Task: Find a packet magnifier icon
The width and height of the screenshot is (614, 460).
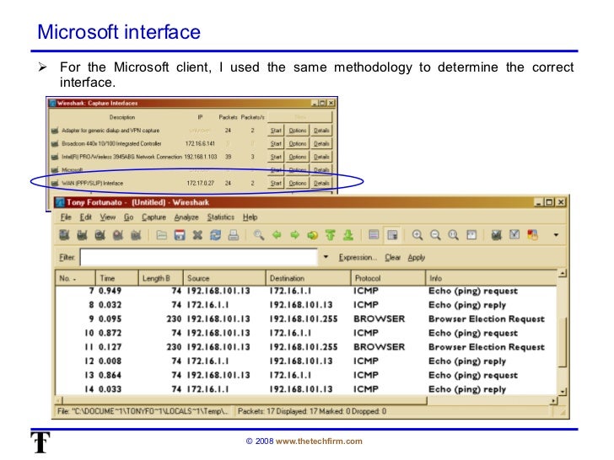Action: point(258,235)
